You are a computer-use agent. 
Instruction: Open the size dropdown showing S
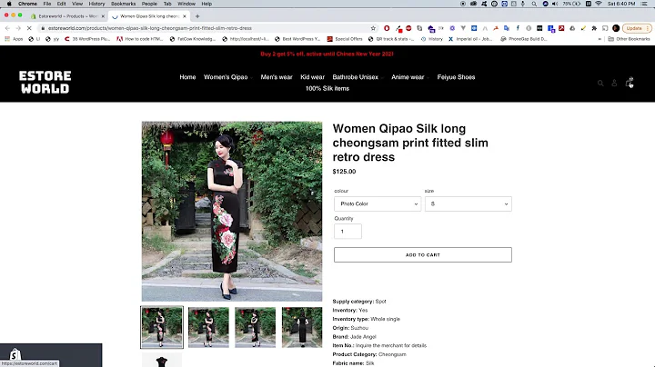[x=469, y=203]
